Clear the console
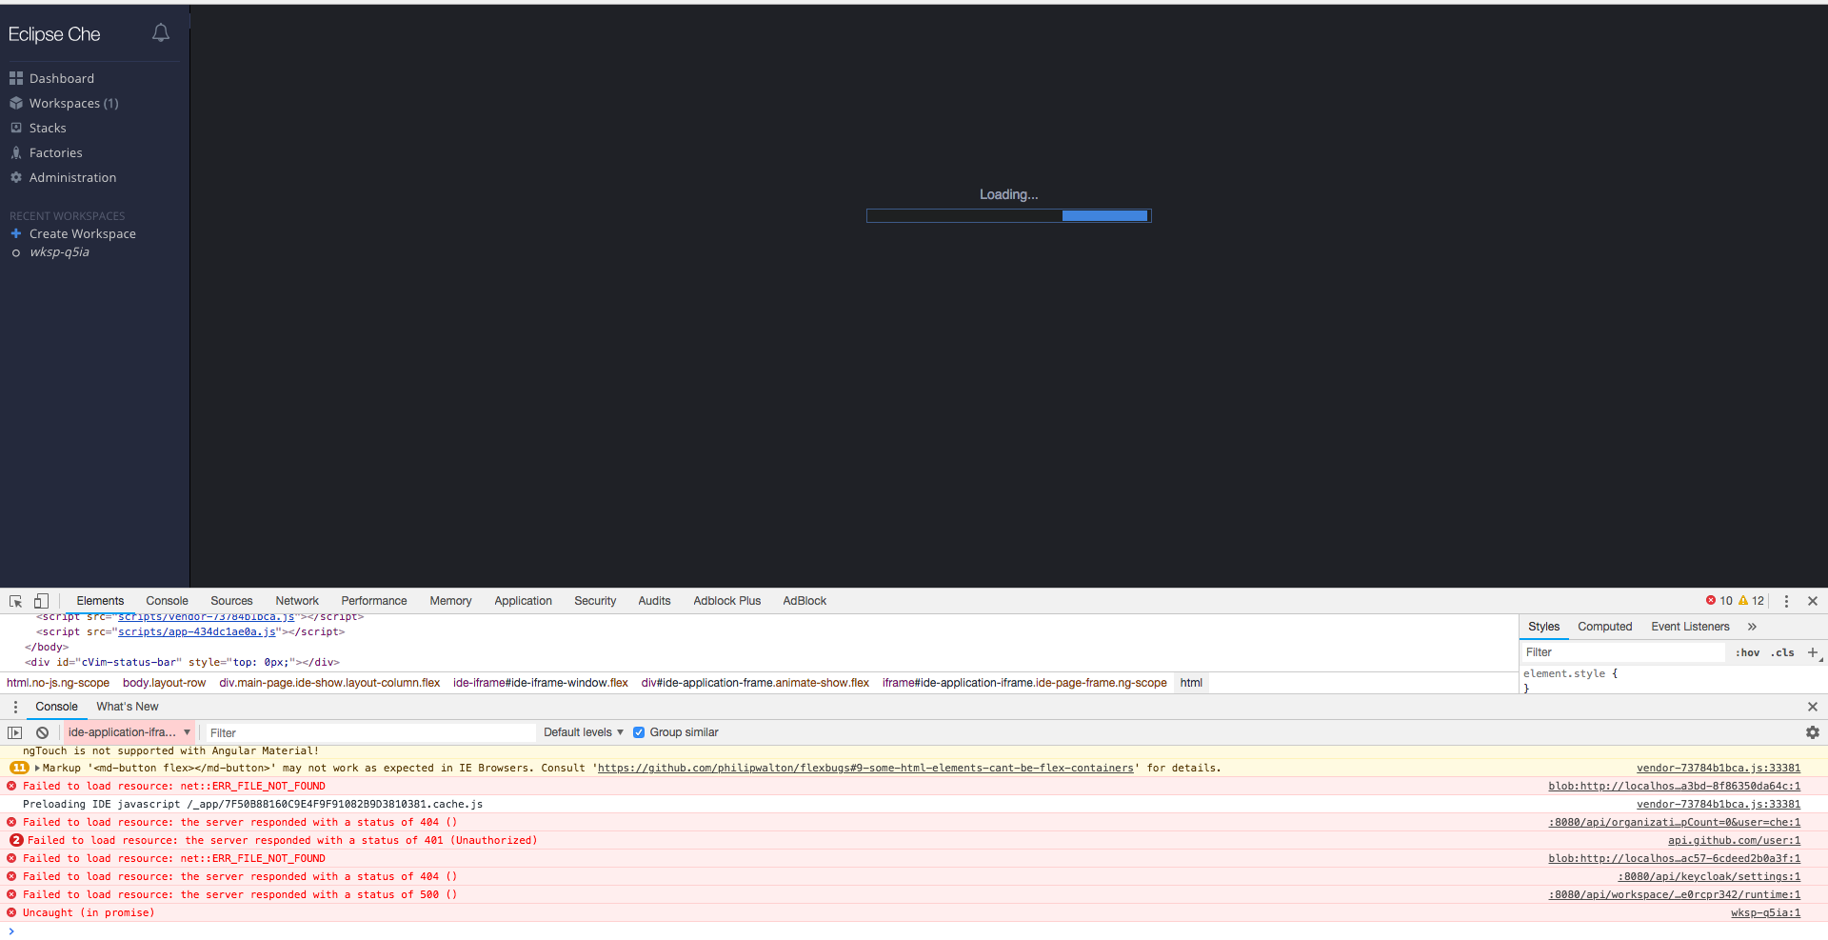 click(x=42, y=732)
